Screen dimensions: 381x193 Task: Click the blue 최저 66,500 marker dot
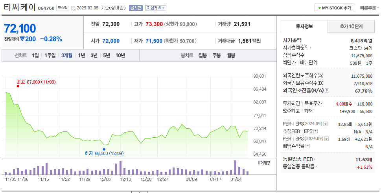[x=104, y=149]
